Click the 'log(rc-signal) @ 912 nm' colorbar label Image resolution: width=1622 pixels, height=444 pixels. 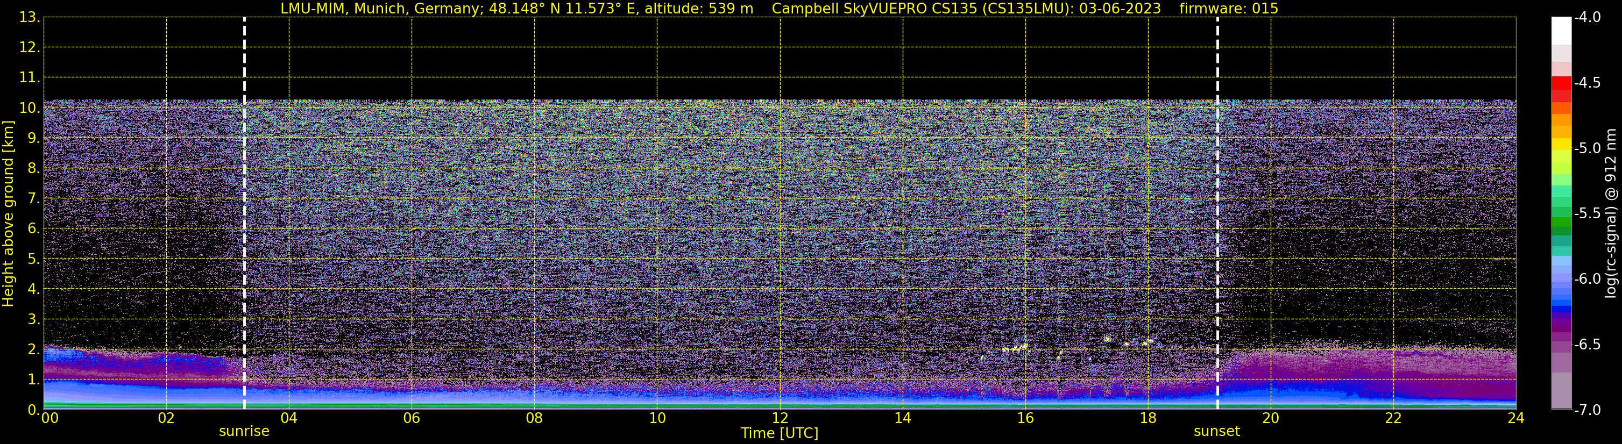pyautogui.click(x=1611, y=213)
